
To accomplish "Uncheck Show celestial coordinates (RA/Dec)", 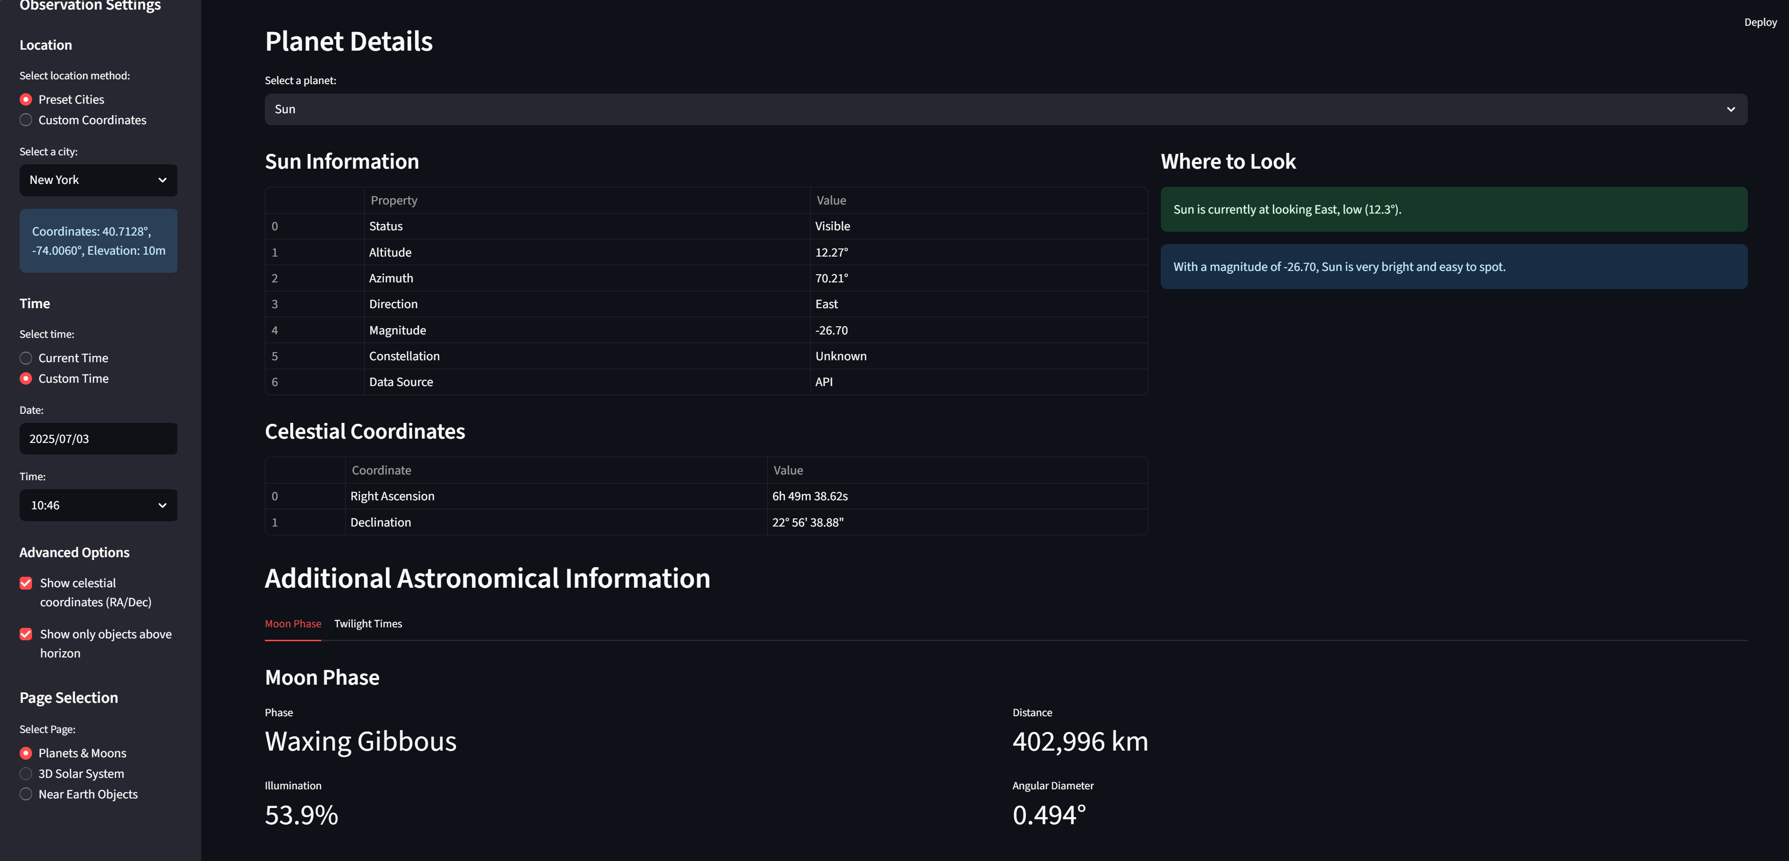I will (26, 583).
